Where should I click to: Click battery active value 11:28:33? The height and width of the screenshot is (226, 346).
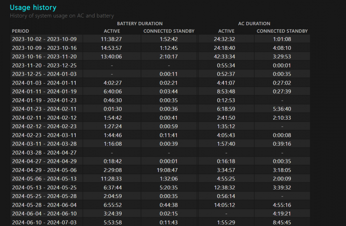pyautogui.click(x=112, y=179)
